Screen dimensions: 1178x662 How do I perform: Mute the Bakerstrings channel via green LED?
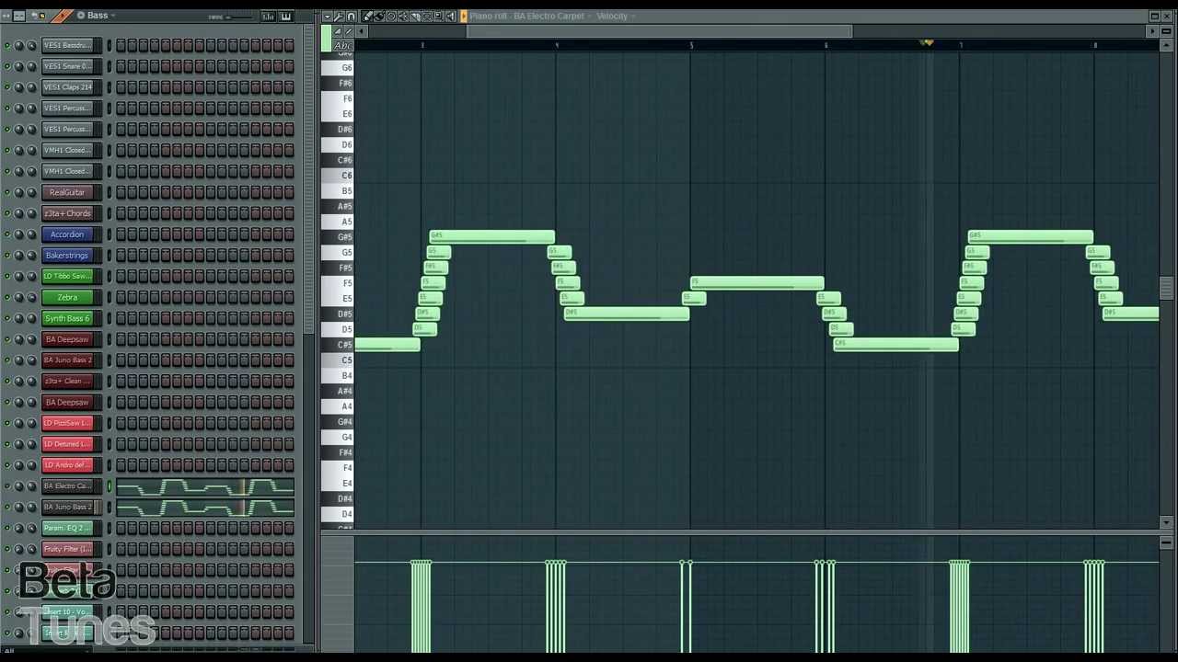[x=7, y=255]
